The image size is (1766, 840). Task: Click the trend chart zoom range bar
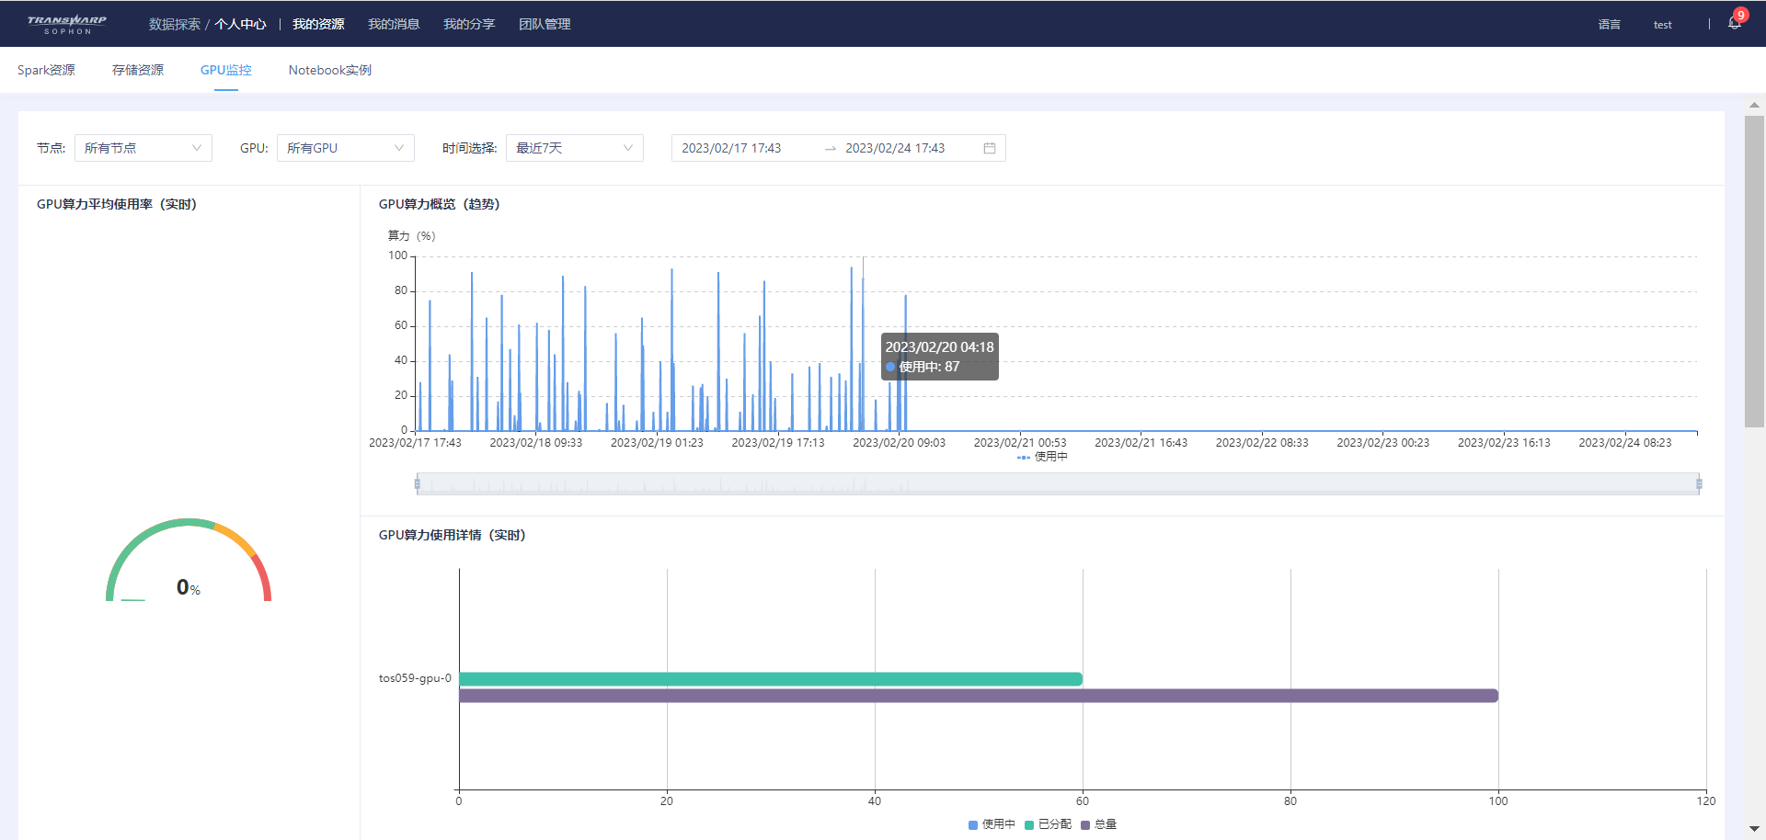click(x=1058, y=484)
